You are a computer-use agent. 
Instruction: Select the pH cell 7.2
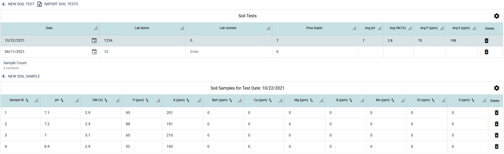click(x=61, y=124)
